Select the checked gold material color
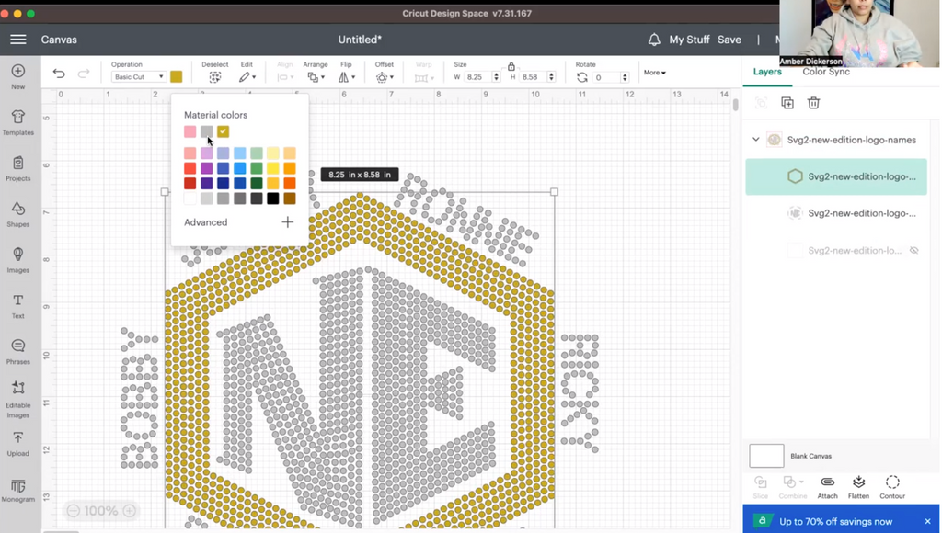942x533 pixels. (224, 131)
